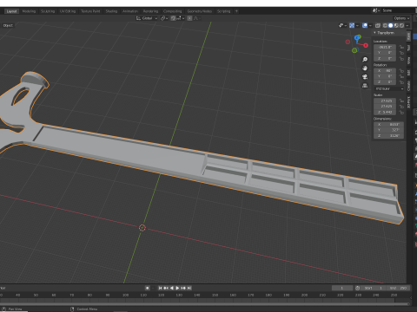Click the current frame number field
The image size is (417, 312).
[342, 288]
